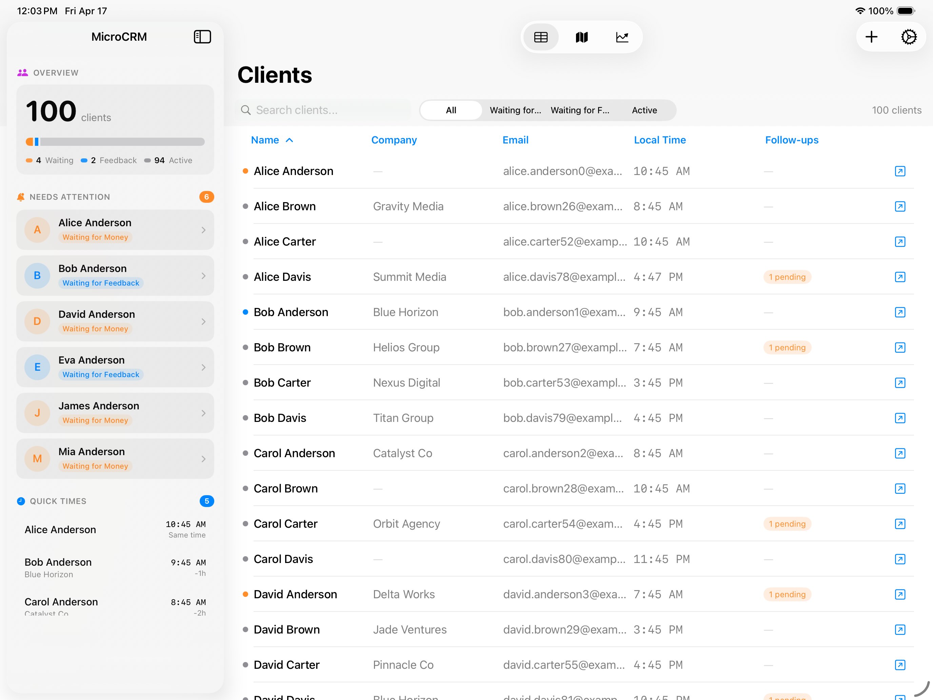Open Bob Brown's detail link icon

click(900, 347)
